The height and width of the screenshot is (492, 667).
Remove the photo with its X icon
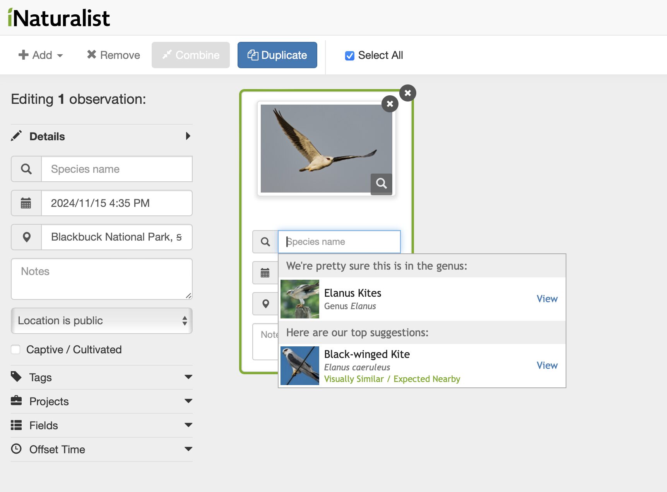point(390,104)
